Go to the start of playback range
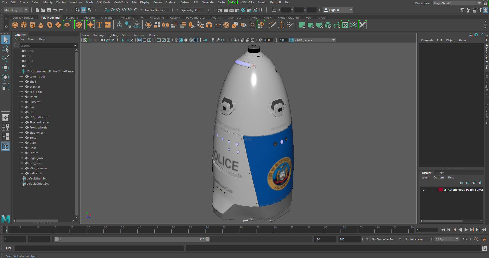The height and width of the screenshot is (258, 489). [442, 230]
